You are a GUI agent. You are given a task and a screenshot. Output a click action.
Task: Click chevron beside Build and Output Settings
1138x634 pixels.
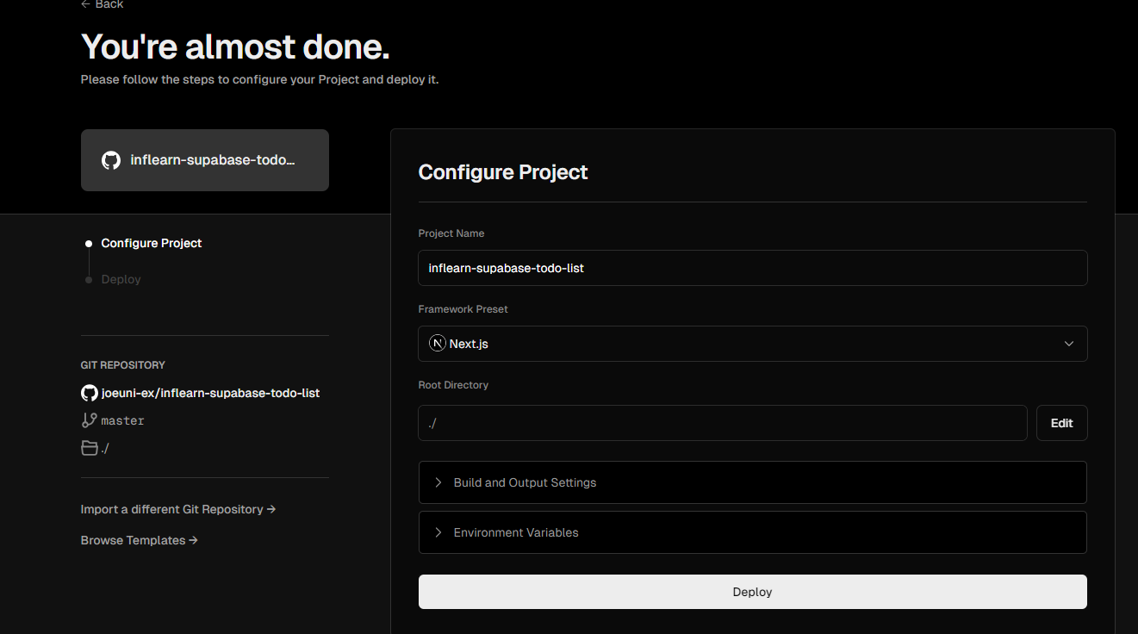tap(438, 482)
